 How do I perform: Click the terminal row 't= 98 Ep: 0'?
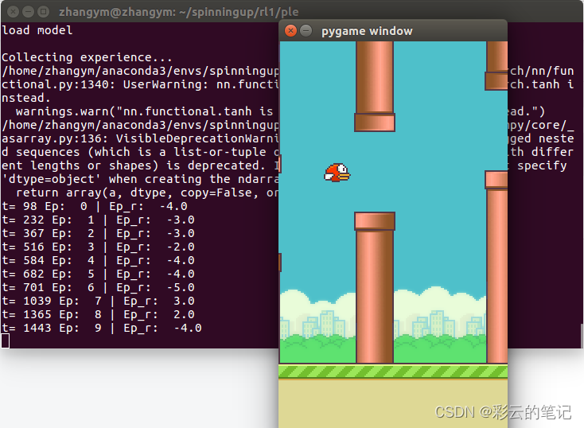click(95, 206)
